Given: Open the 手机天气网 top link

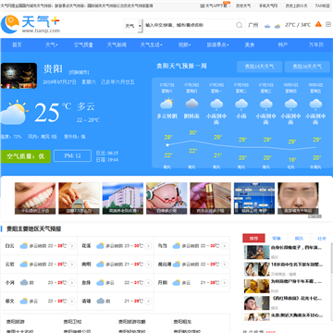Looking at the screenshot, I should [268, 6].
